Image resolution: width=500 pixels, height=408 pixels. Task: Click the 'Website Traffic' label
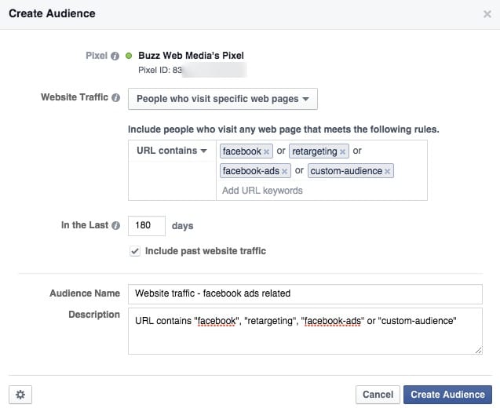(x=75, y=97)
